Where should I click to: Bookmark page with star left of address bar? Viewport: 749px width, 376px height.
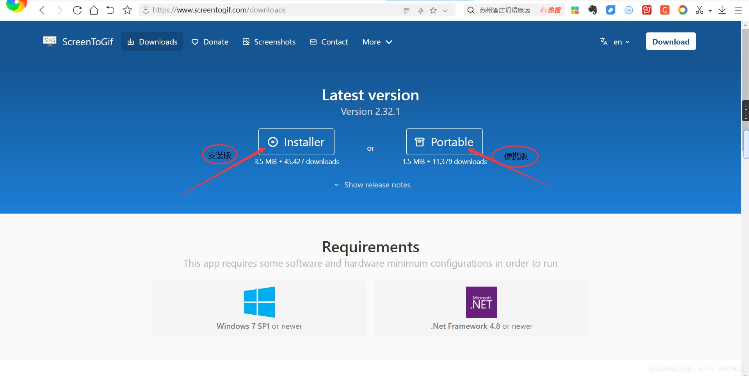pos(127,10)
